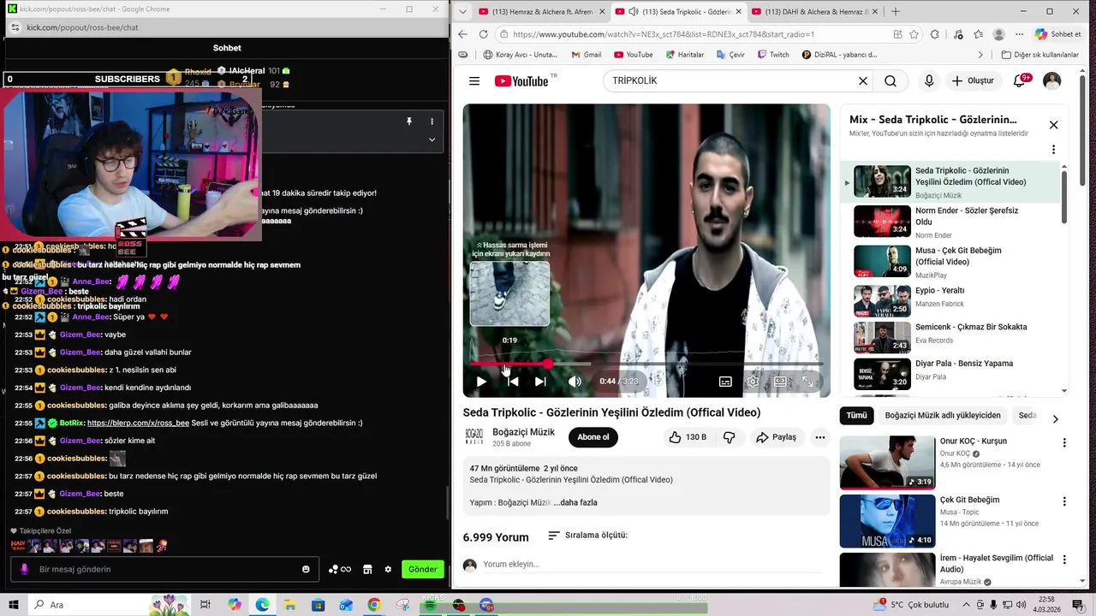Open the Haritalar bookmark
The width and height of the screenshot is (1096, 616).
(x=683, y=55)
